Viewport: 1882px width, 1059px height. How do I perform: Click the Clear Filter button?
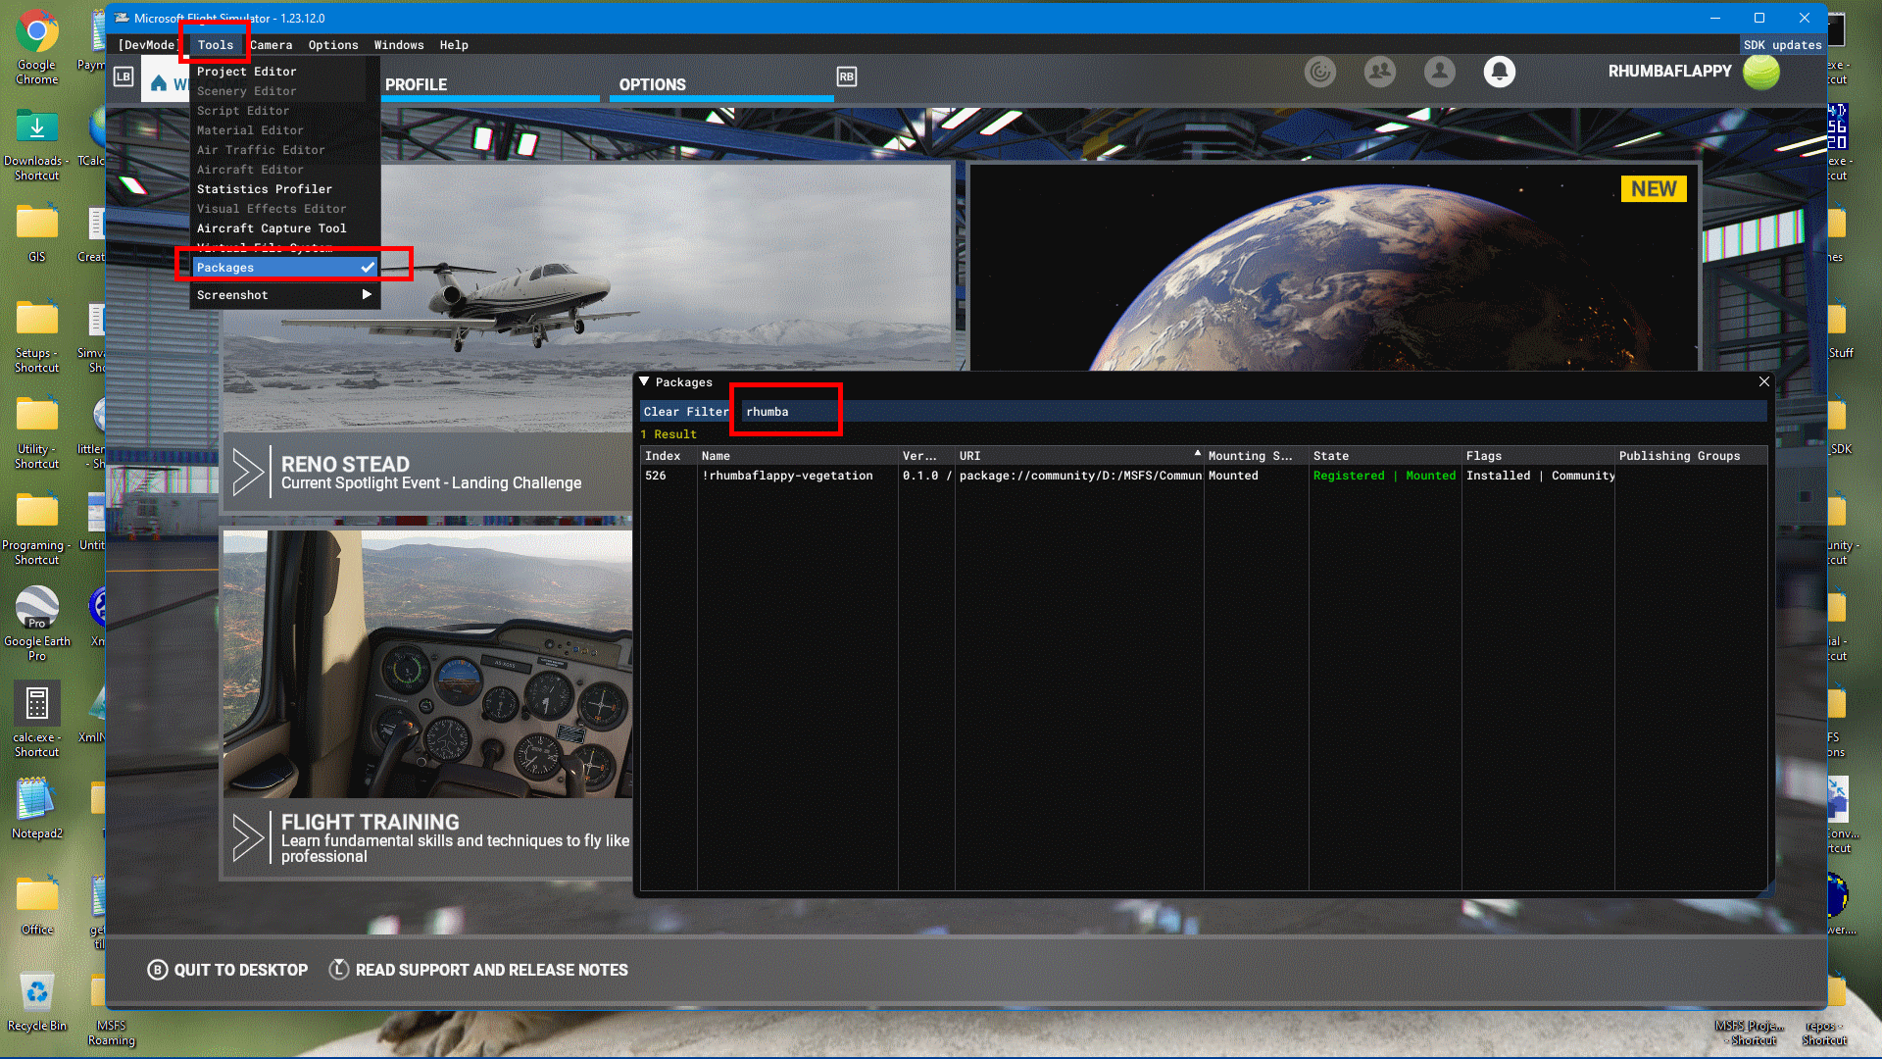pyautogui.click(x=686, y=412)
